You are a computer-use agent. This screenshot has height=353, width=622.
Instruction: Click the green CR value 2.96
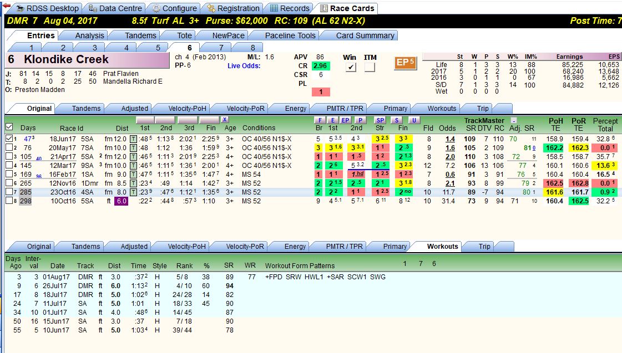point(321,66)
